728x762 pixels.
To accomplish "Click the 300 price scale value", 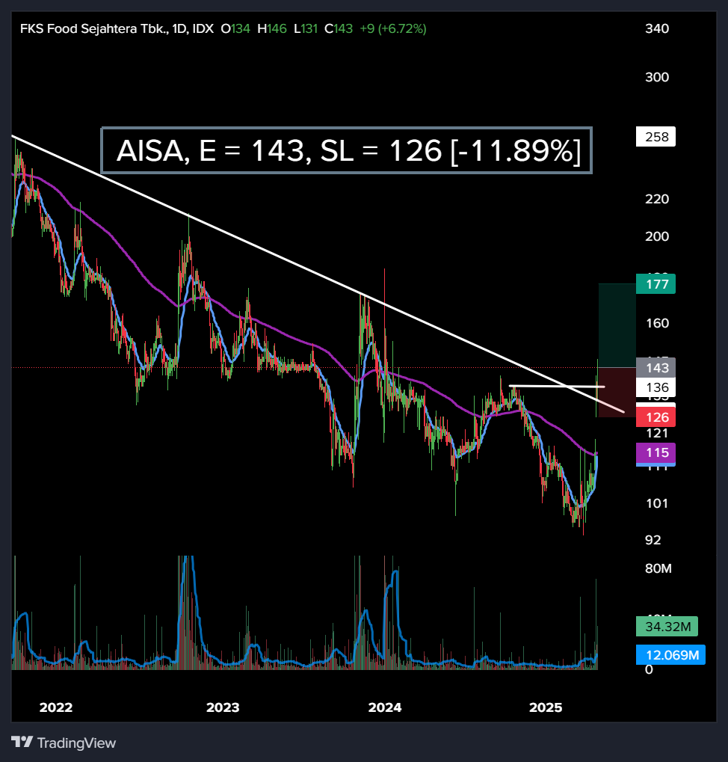I will coord(657,77).
